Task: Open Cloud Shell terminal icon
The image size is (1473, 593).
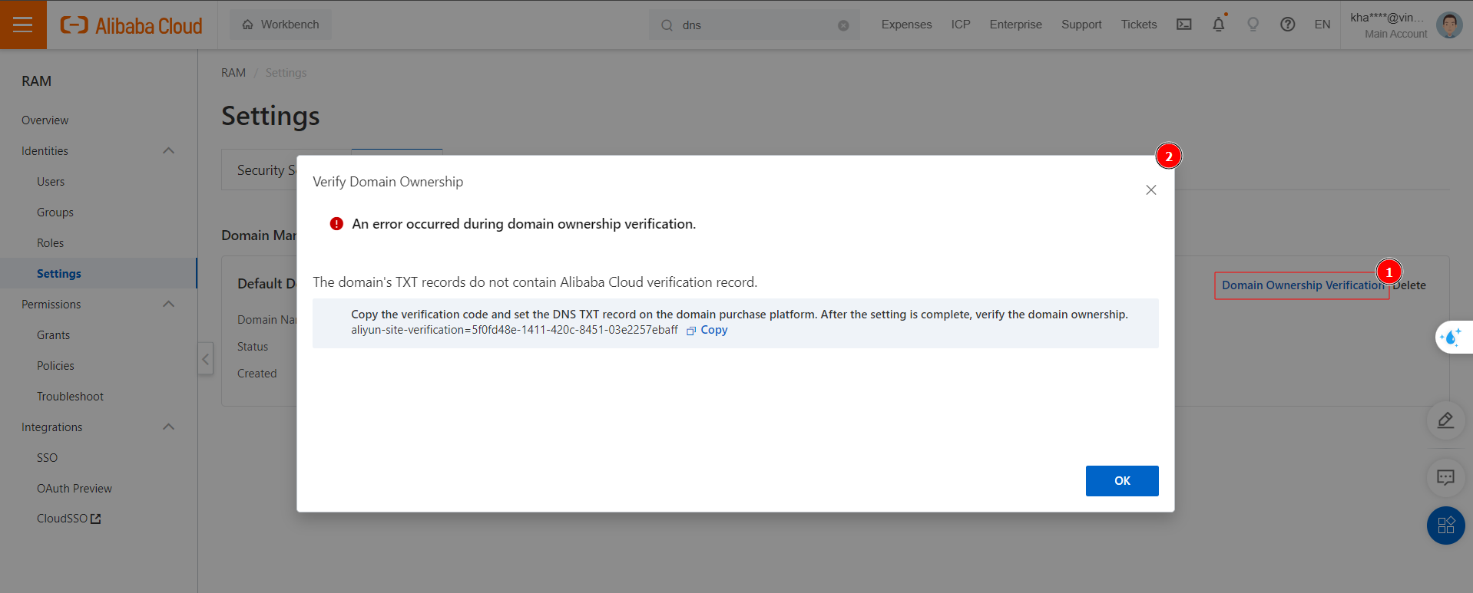Action: 1184,25
